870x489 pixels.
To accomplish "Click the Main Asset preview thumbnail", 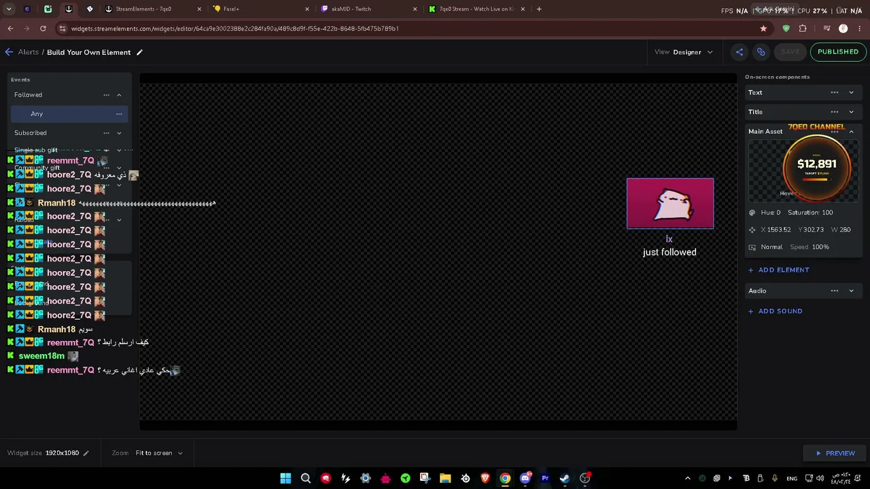I will tap(803, 171).
